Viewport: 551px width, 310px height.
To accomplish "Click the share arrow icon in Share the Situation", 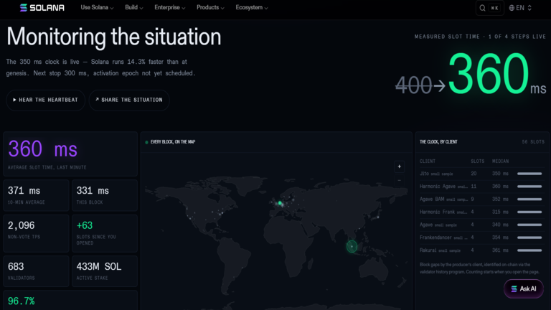I will coord(97,100).
